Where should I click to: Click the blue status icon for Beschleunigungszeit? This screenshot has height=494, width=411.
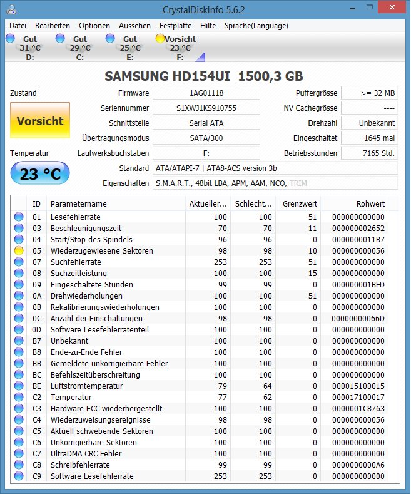19,228
